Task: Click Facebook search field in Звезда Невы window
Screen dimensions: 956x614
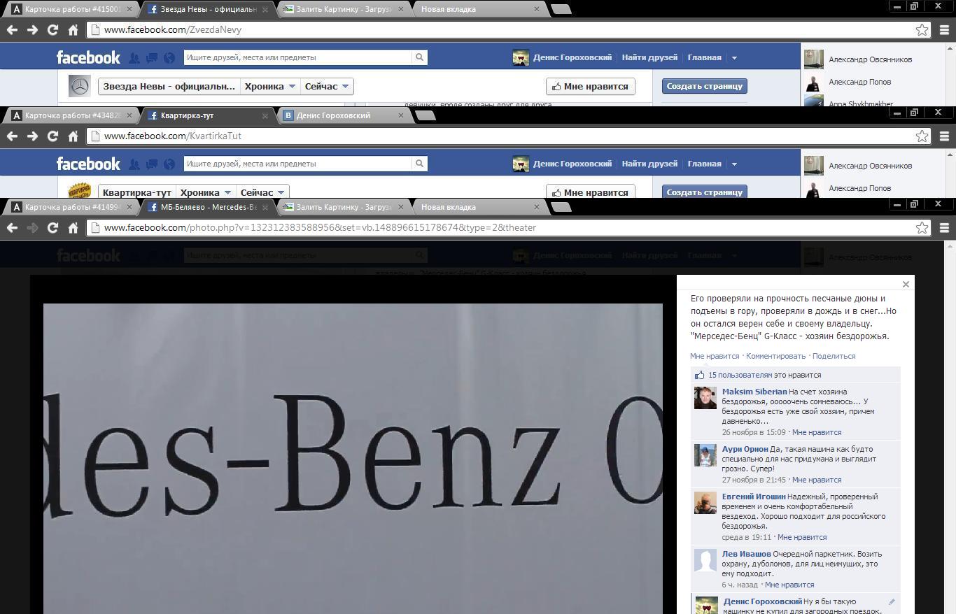Action: point(297,57)
